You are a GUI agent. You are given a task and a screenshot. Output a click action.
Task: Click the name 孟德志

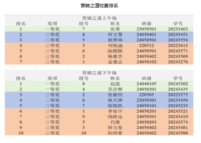point(115,62)
